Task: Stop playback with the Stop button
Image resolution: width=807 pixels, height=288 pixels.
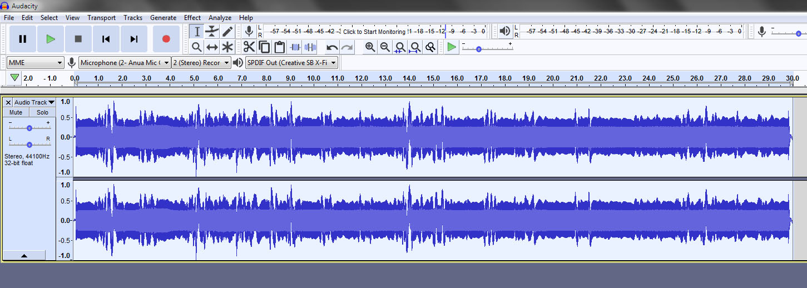Action: pyautogui.click(x=78, y=39)
